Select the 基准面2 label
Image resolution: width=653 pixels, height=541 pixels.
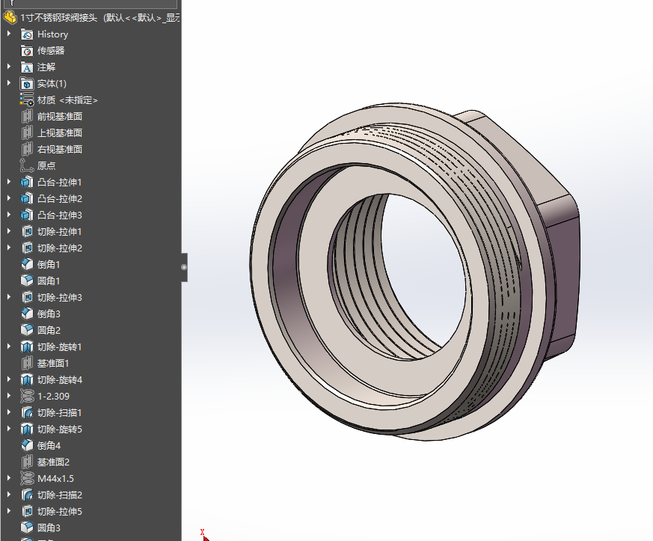click(x=53, y=462)
